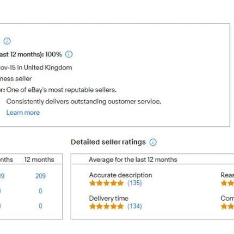Image resolution: width=234 pixels, height=234 pixels.
Task: Click the Accurate description label
Action: click(120, 175)
